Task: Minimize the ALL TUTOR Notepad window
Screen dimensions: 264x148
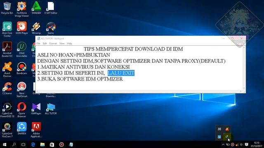Action: [x=224, y=38]
